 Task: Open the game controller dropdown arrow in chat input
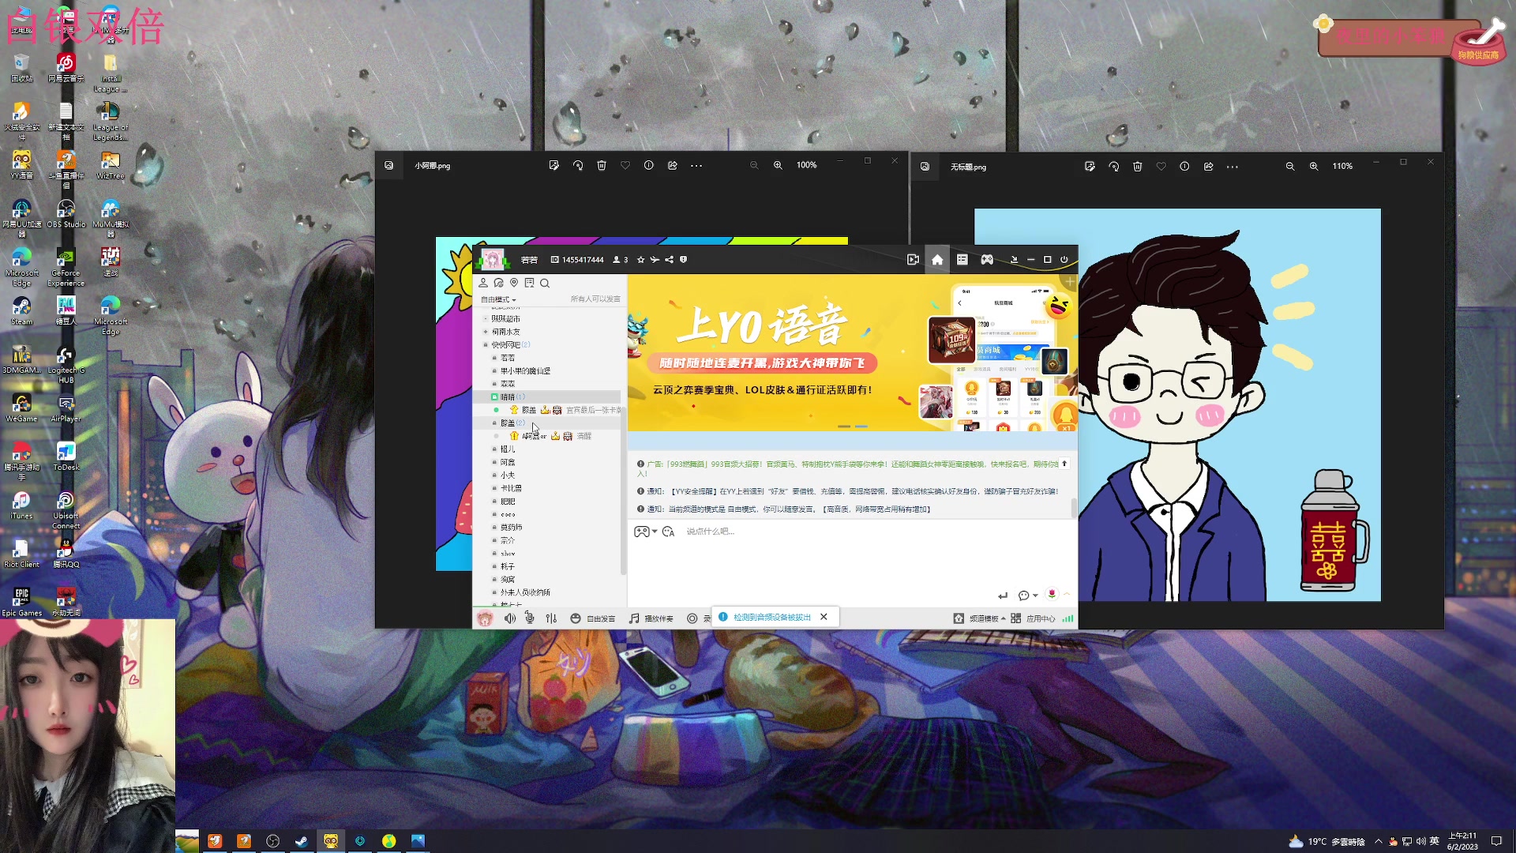pos(655,532)
